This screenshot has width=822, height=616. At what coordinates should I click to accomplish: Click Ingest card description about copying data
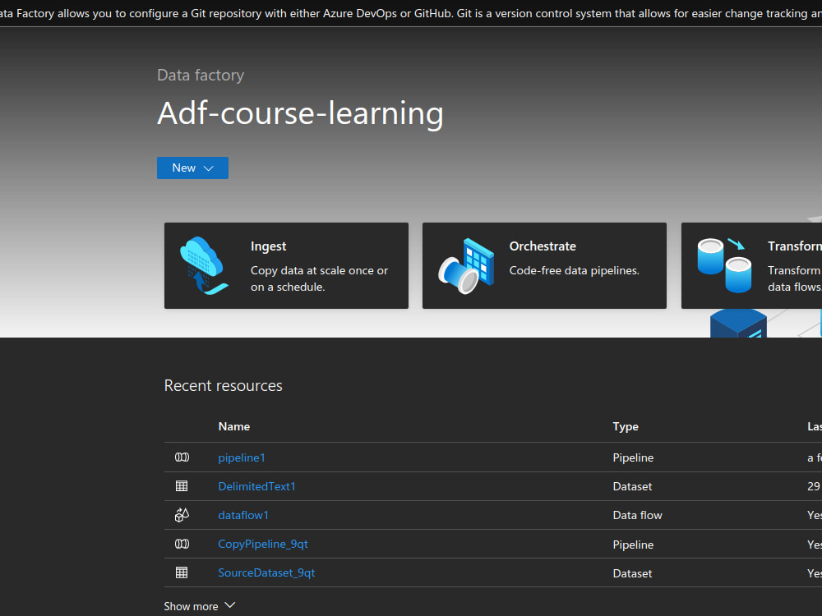(319, 278)
